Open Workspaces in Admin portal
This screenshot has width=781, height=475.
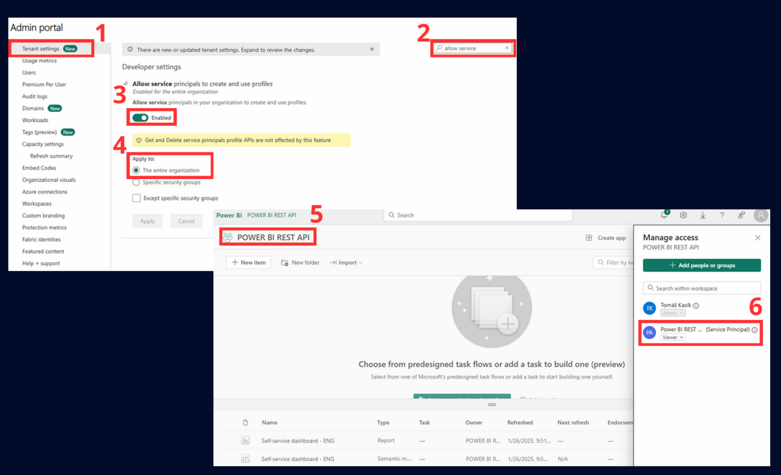tap(37, 204)
